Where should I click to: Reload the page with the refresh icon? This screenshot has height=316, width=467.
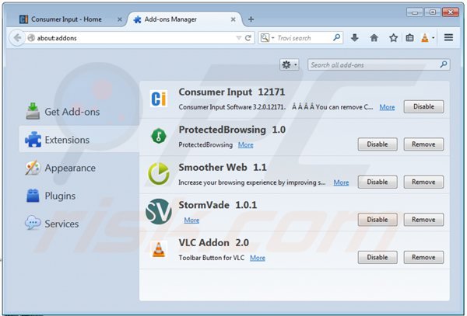pyautogui.click(x=248, y=38)
